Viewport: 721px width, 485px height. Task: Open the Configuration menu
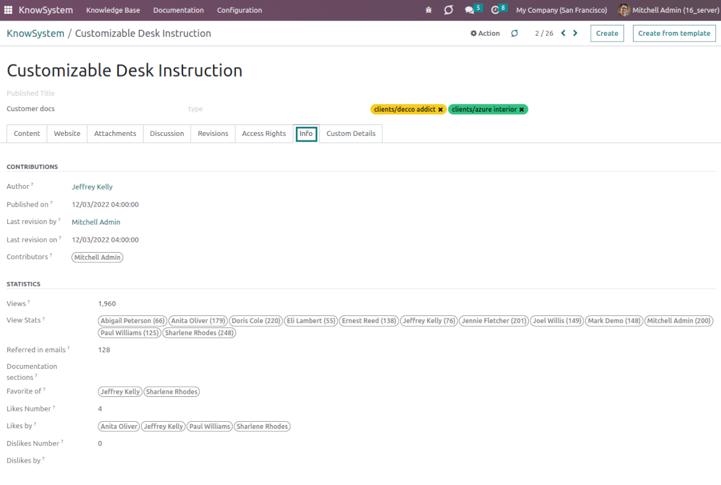pos(239,10)
